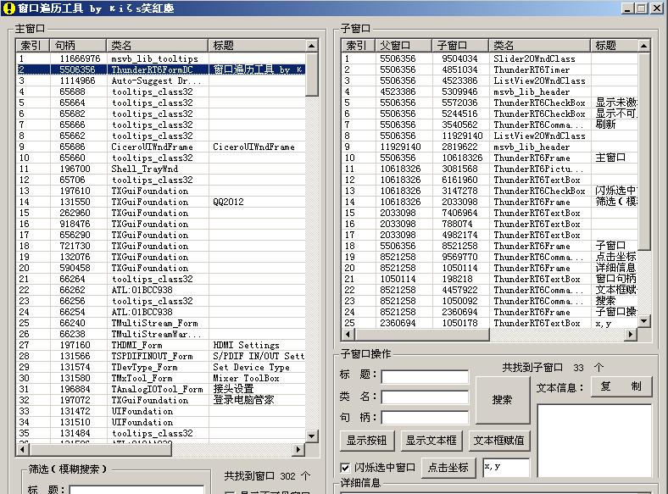Click the 复制 button
Viewport: 668px width, 494px height.
tap(621, 386)
